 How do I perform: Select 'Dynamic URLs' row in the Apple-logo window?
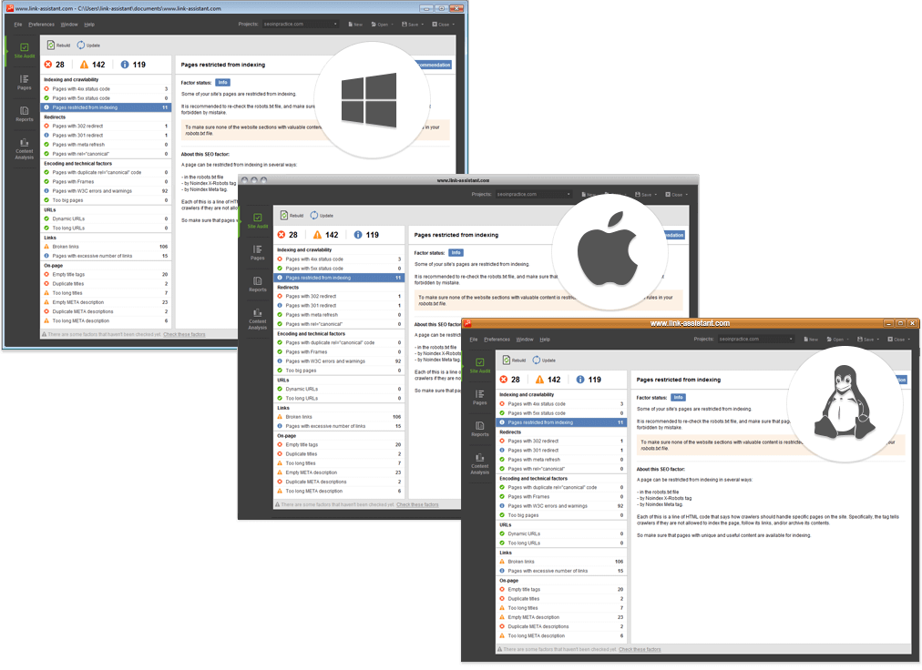pyautogui.click(x=339, y=389)
